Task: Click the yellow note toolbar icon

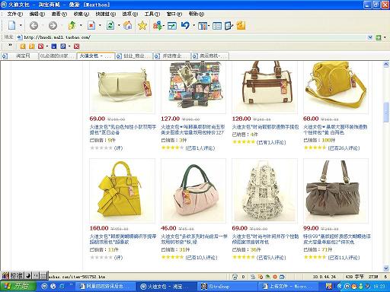Action: click(241, 26)
